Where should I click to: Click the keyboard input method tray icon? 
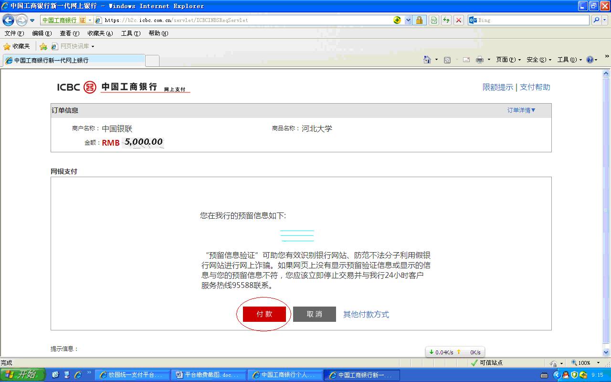[x=544, y=375]
